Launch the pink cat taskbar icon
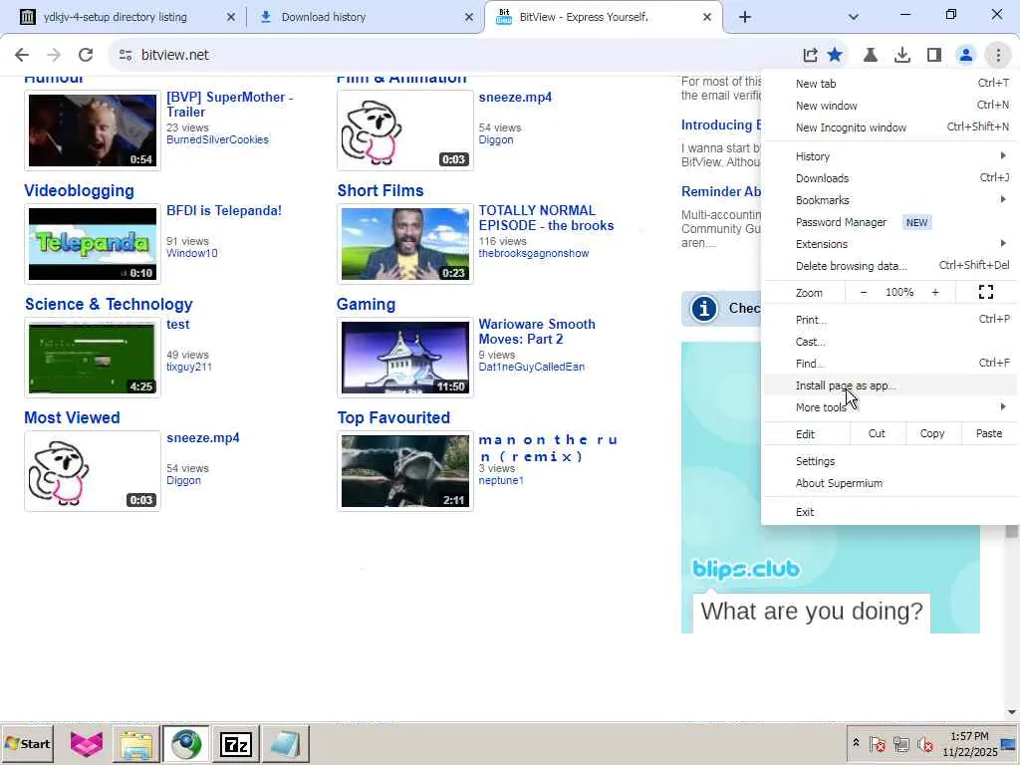 (87, 743)
